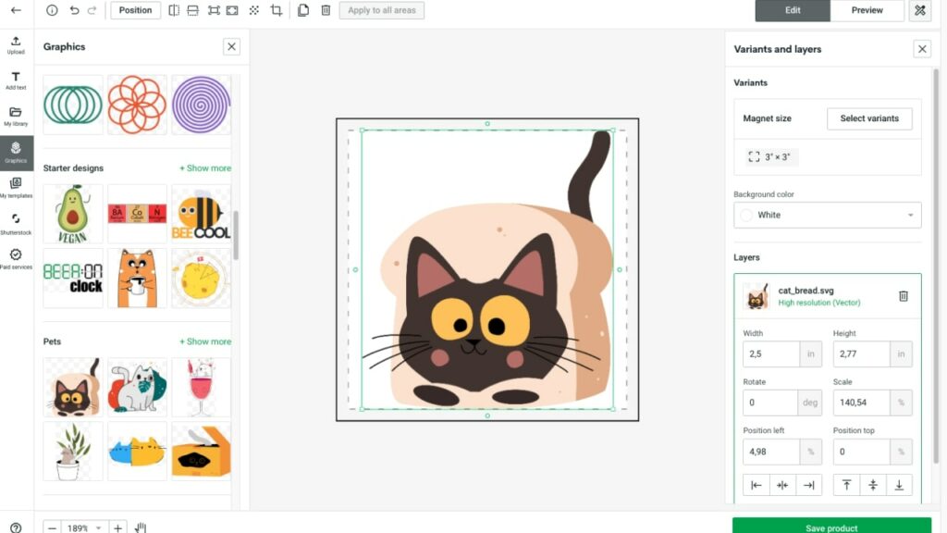Viewport: 947px width, 533px height.
Task: Click the Select variants button
Action: tap(869, 118)
